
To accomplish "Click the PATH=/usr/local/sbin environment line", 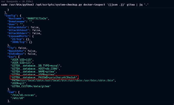I will pos(63,81).
